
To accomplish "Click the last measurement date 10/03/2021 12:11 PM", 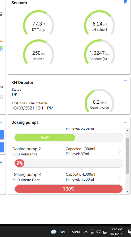I will coord(33,108).
